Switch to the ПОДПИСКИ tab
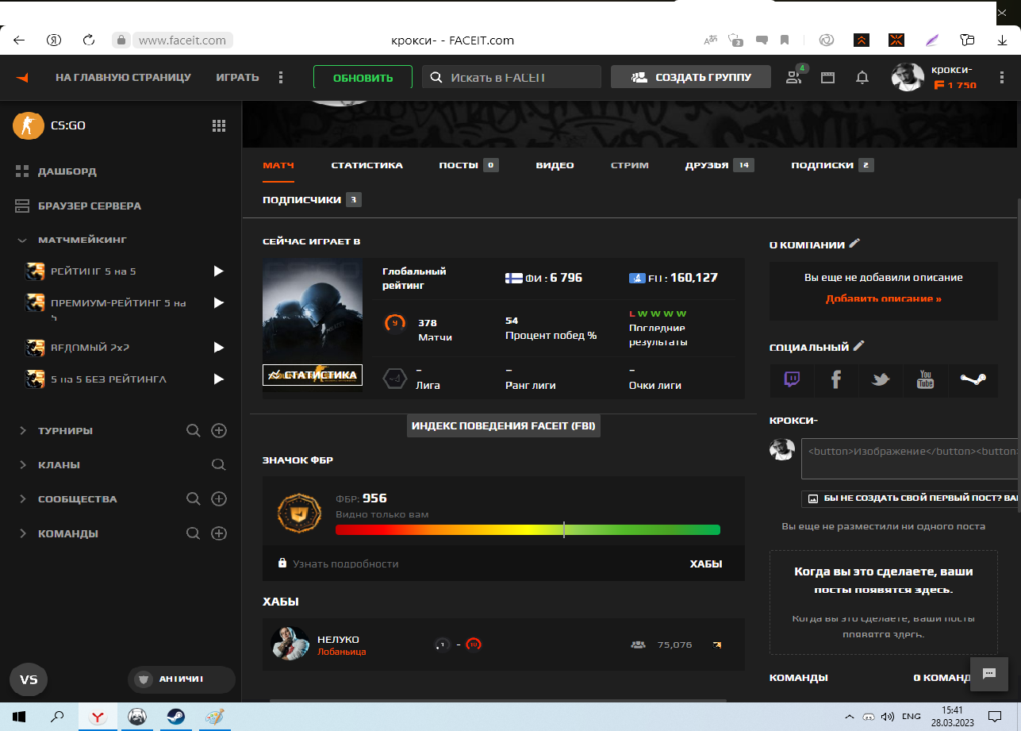 click(x=831, y=165)
